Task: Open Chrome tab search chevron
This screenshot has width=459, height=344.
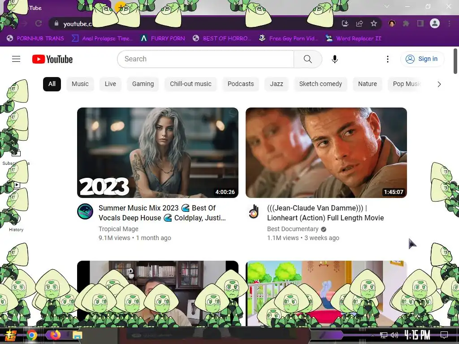Action: [387, 6]
